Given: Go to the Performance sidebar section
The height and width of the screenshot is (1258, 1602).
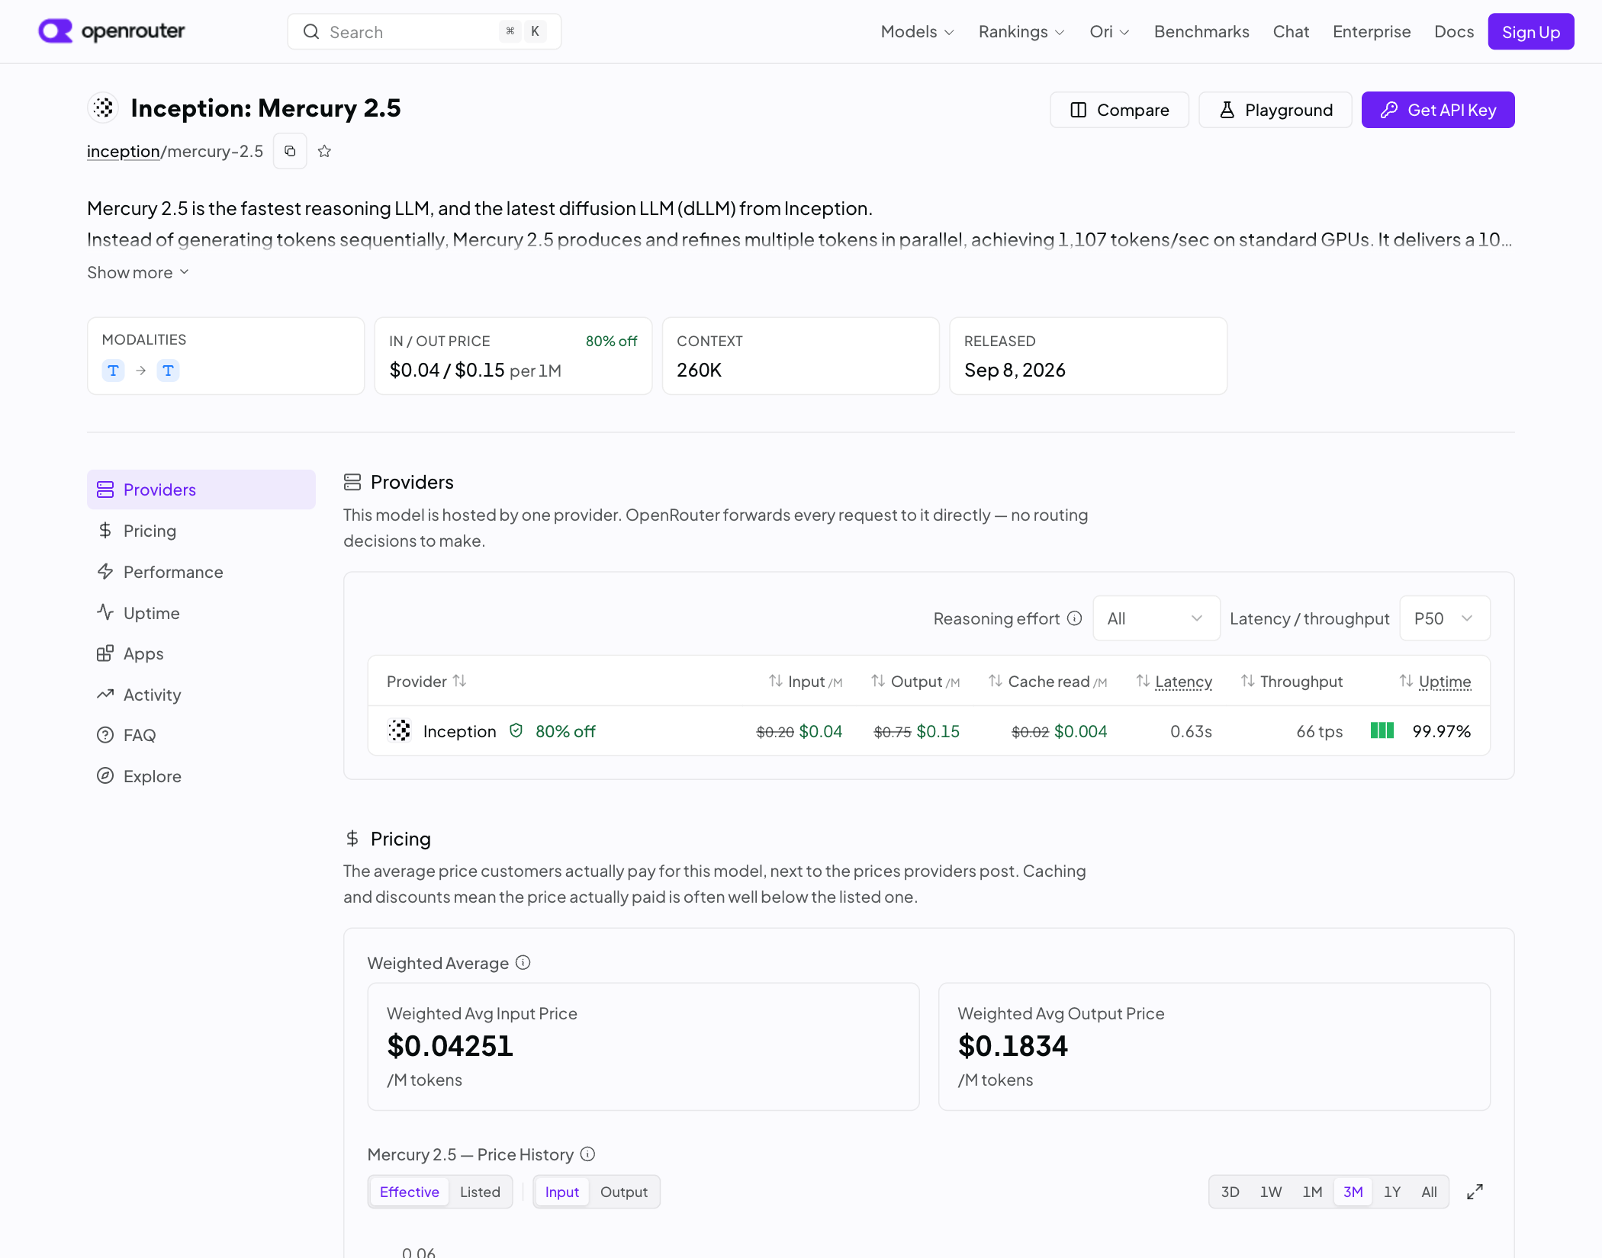Looking at the screenshot, I should click(x=201, y=572).
